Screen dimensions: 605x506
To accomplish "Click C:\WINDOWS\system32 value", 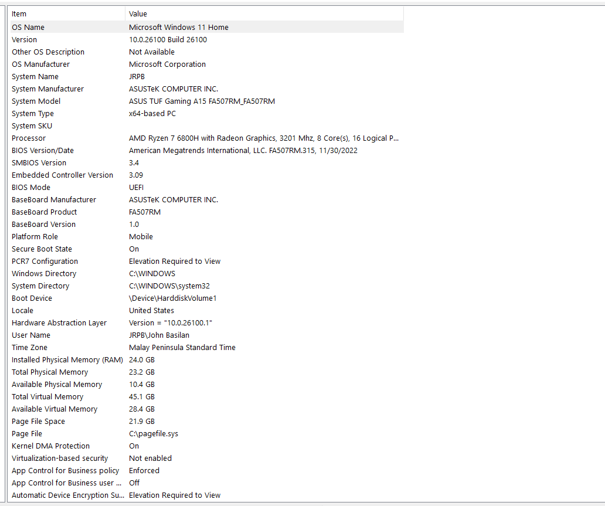I will [x=169, y=286].
